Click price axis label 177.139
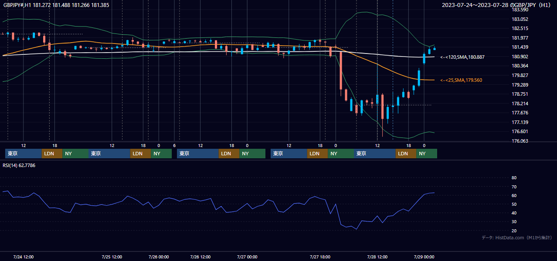The height and width of the screenshot is (261, 557). tap(520, 122)
